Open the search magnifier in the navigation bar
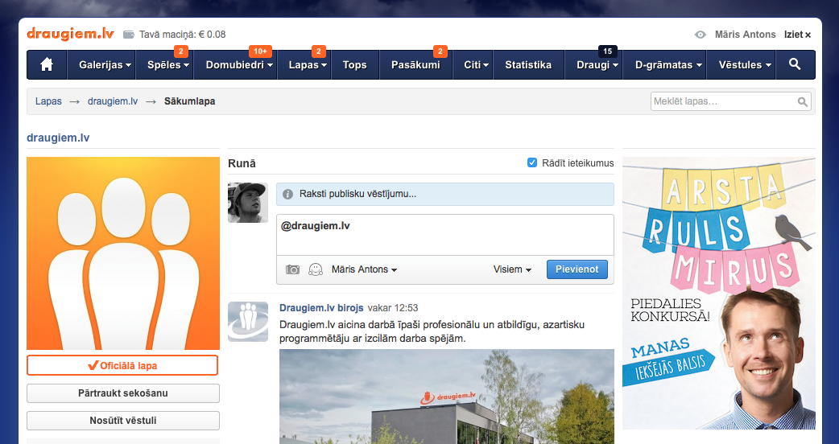Viewport: 839px width, 444px height. 795,64
